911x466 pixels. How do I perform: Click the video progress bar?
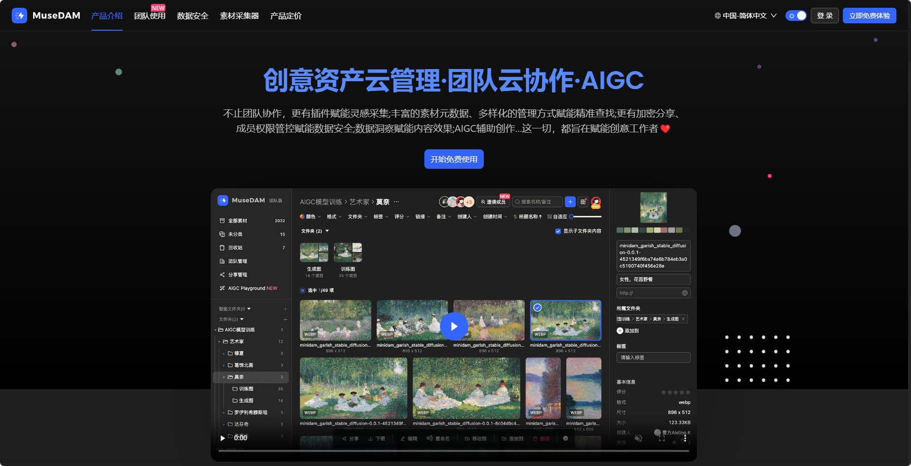point(454,451)
